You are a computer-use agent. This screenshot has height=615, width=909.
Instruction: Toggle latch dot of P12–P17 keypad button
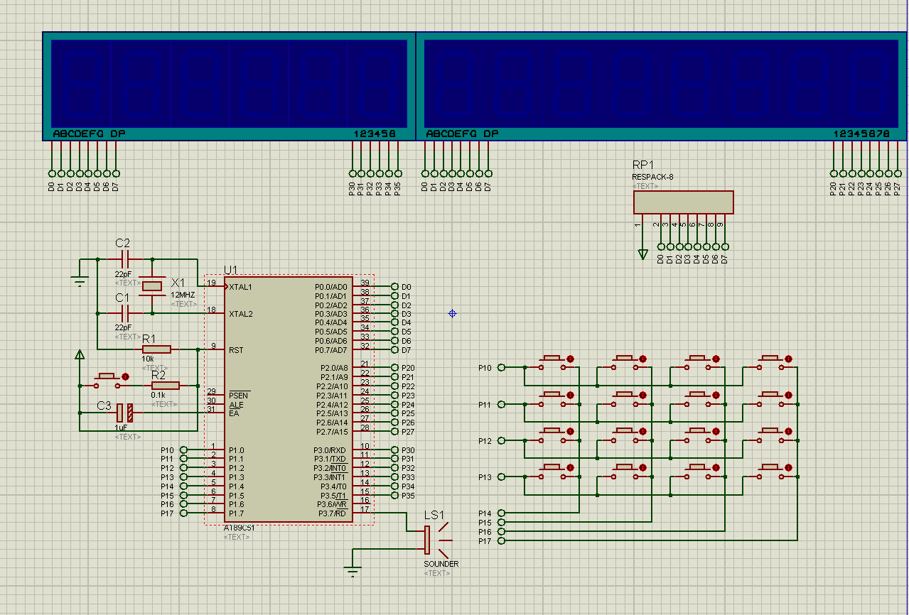click(789, 432)
